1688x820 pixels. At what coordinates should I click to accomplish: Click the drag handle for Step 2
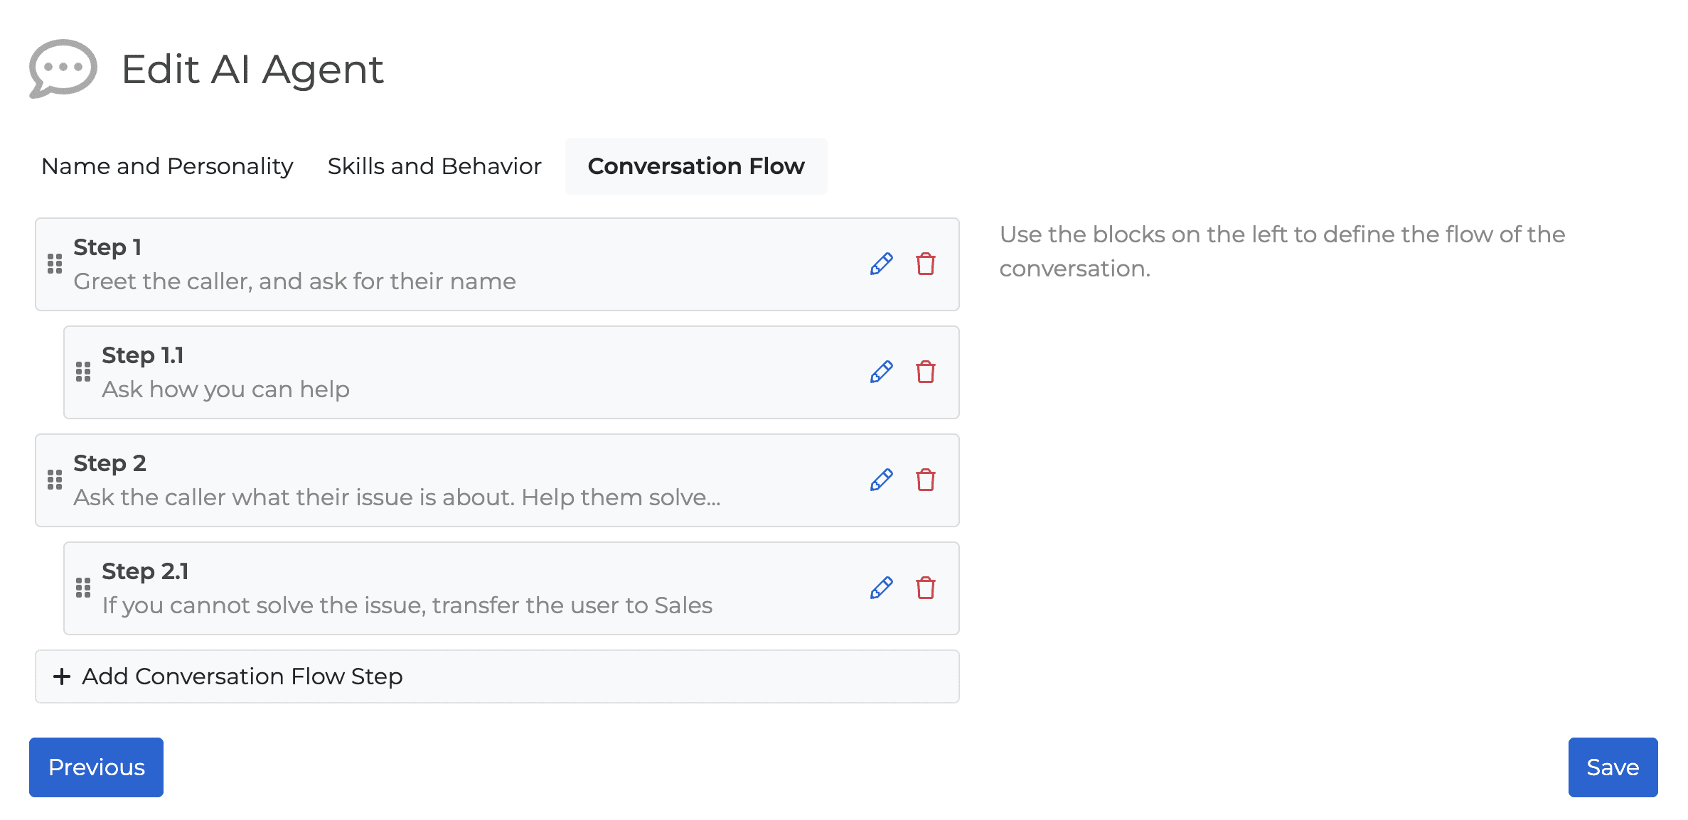point(55,480)
